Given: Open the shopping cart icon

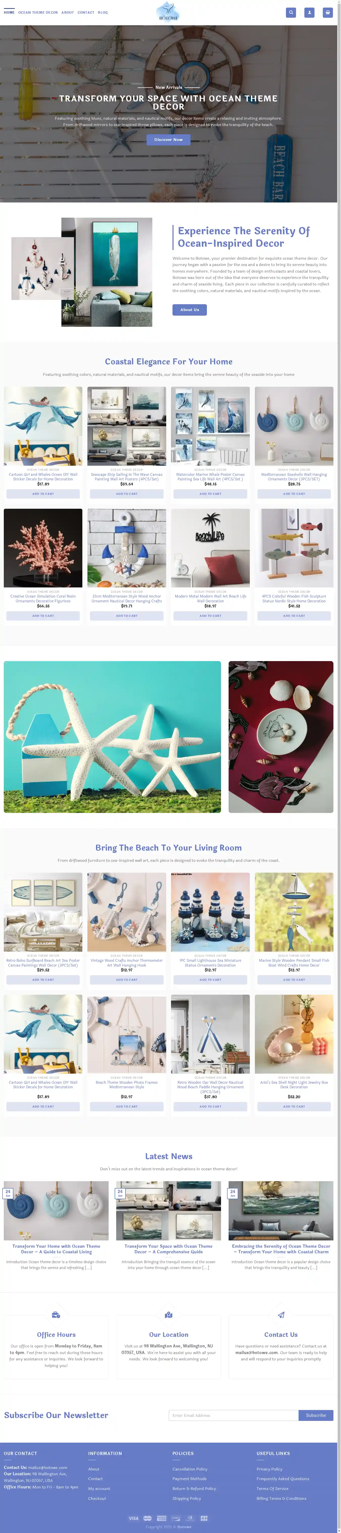Looking at the screenshot, I should [327, 12].
